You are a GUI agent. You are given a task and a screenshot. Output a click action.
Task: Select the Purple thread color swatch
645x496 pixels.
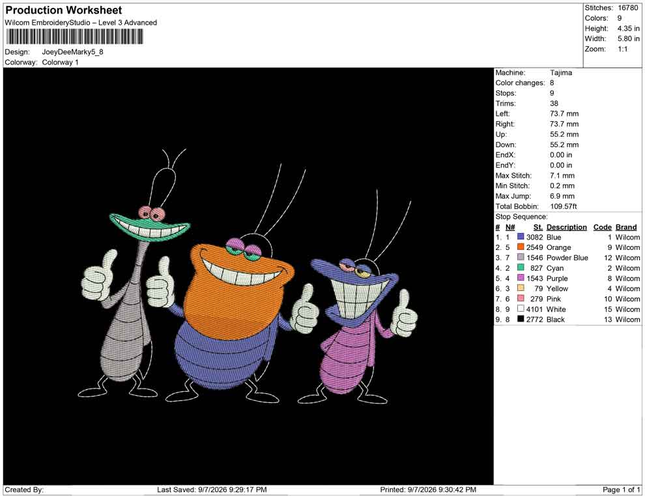click(521, 278)
